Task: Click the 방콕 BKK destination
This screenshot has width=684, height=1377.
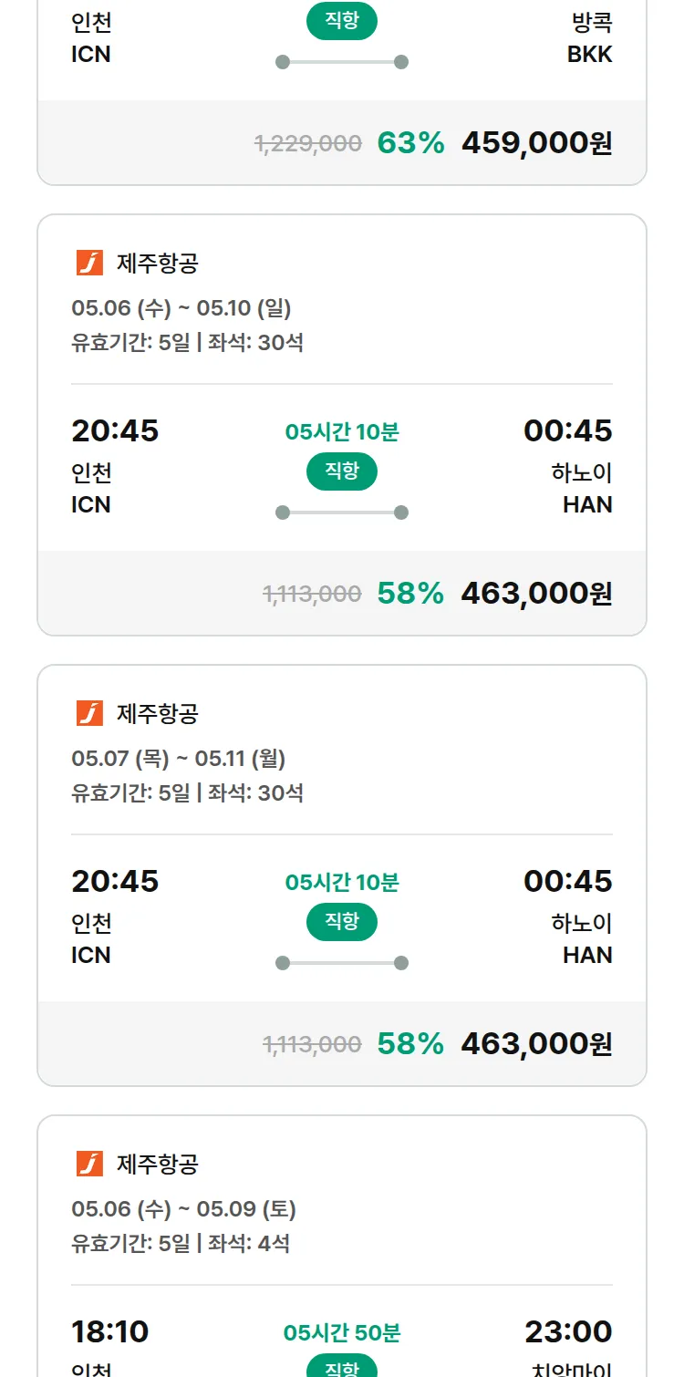Action: click(589, 38)
